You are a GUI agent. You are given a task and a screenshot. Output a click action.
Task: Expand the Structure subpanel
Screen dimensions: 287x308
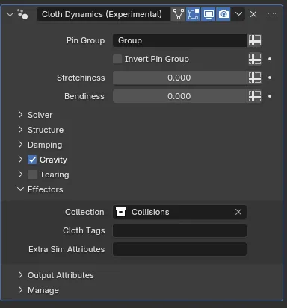tap(20, 130)
